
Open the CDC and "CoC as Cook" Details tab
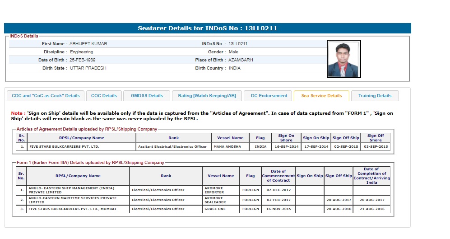click(45, 96)
